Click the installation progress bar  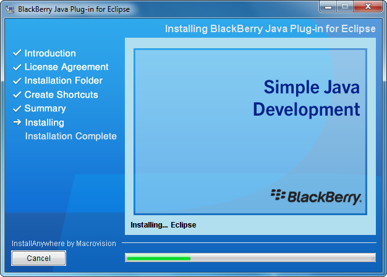[250, 258]
